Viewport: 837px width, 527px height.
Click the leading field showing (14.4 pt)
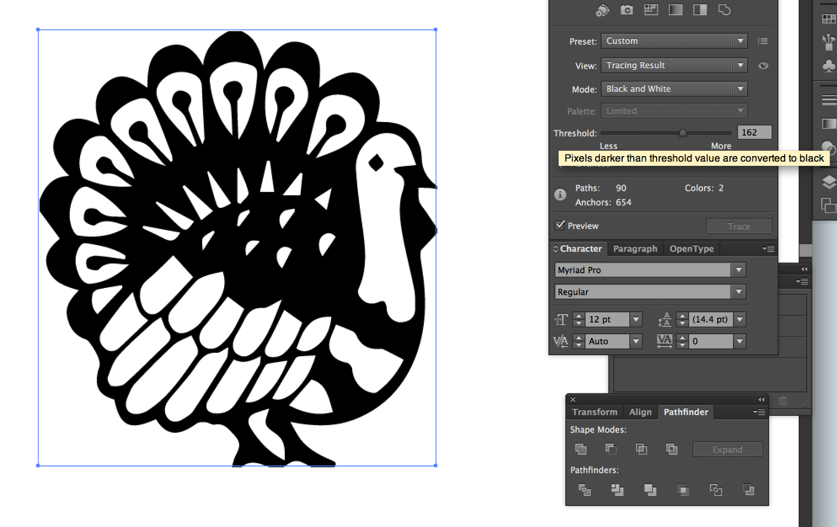[x=711, y=320]
